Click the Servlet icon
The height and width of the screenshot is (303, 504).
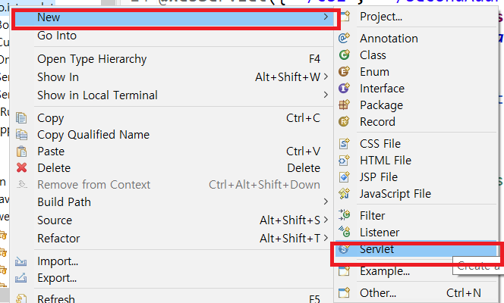345,248
